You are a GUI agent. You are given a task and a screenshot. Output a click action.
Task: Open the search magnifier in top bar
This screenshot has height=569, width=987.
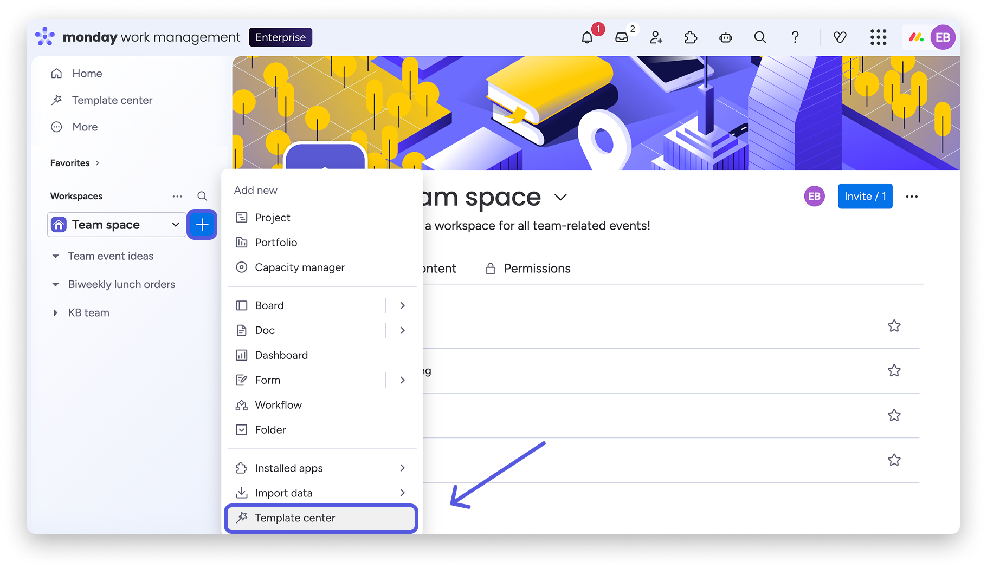[x=760, y=37]
